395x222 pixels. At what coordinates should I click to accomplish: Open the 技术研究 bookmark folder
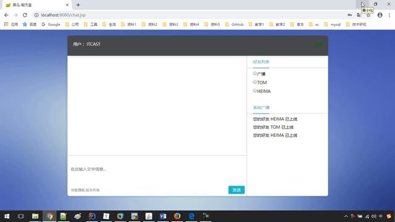356,25
